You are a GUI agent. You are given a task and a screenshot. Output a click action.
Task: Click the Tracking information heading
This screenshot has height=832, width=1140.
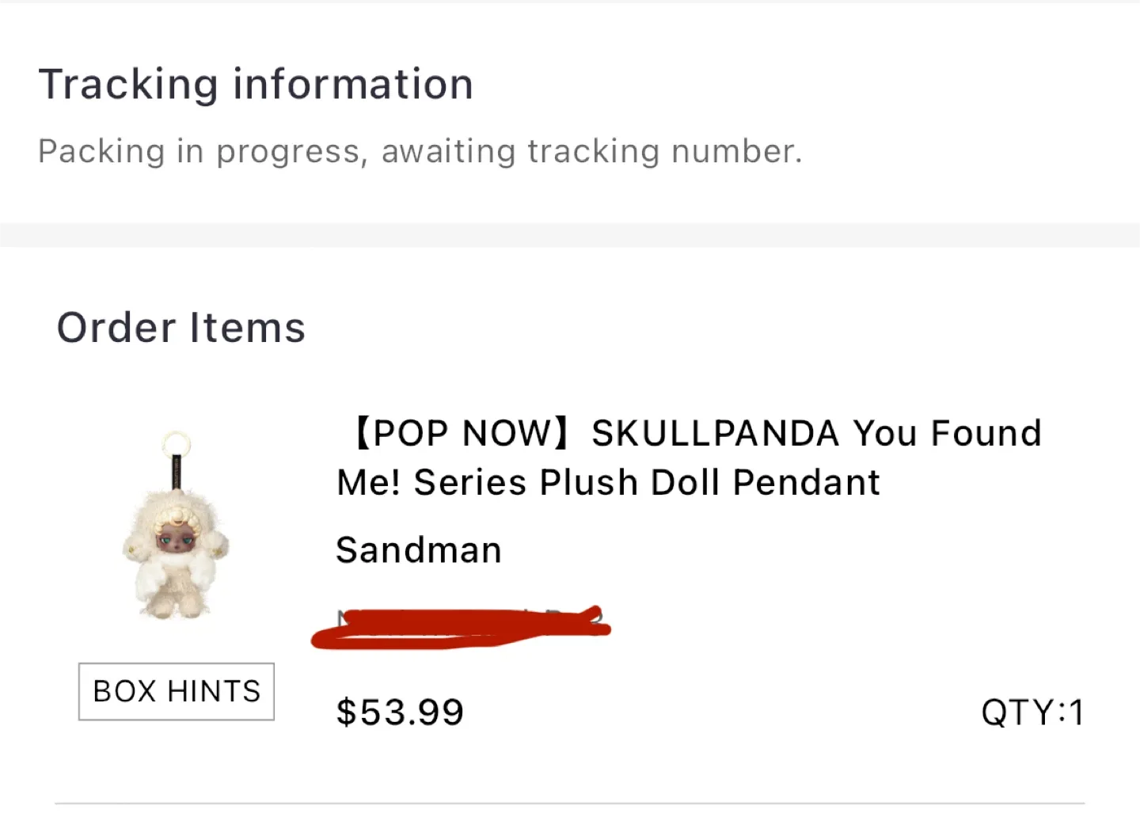(x=256, y=83)
